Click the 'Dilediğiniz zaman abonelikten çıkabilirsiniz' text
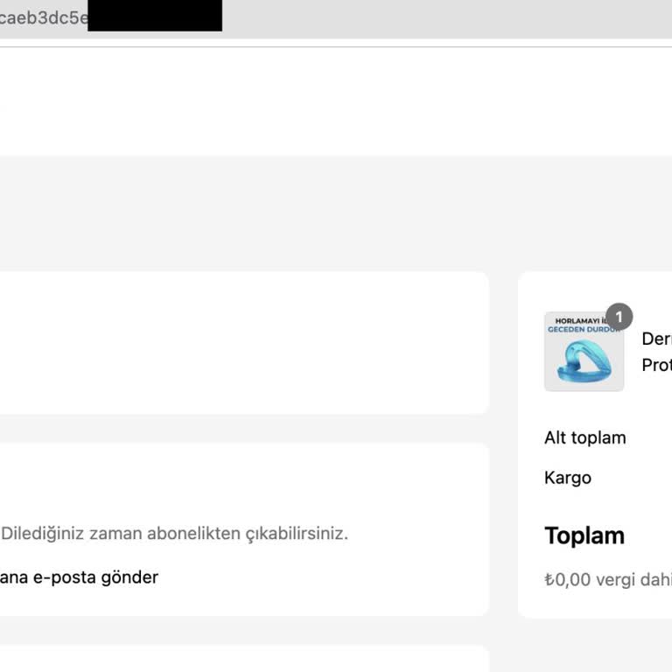The image size is (672, 672). click(x=174, y=534)
